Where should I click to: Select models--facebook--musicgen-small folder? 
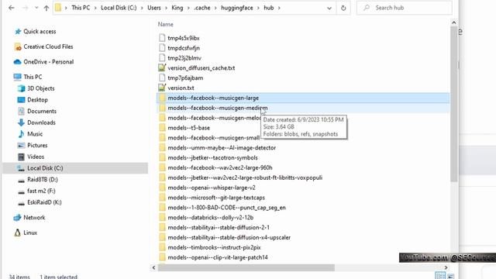pos(214,138)
